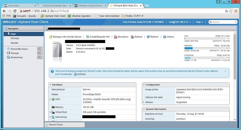241x130 pixels.
Task: Click the scrollbar down arrow
Action: pyautogui.click(x=235, y=119)
